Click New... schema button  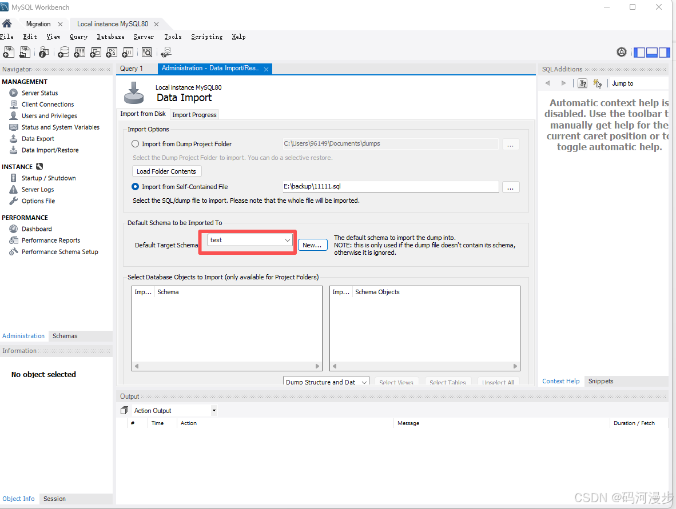pyautogui.click(x=312, y=245)
